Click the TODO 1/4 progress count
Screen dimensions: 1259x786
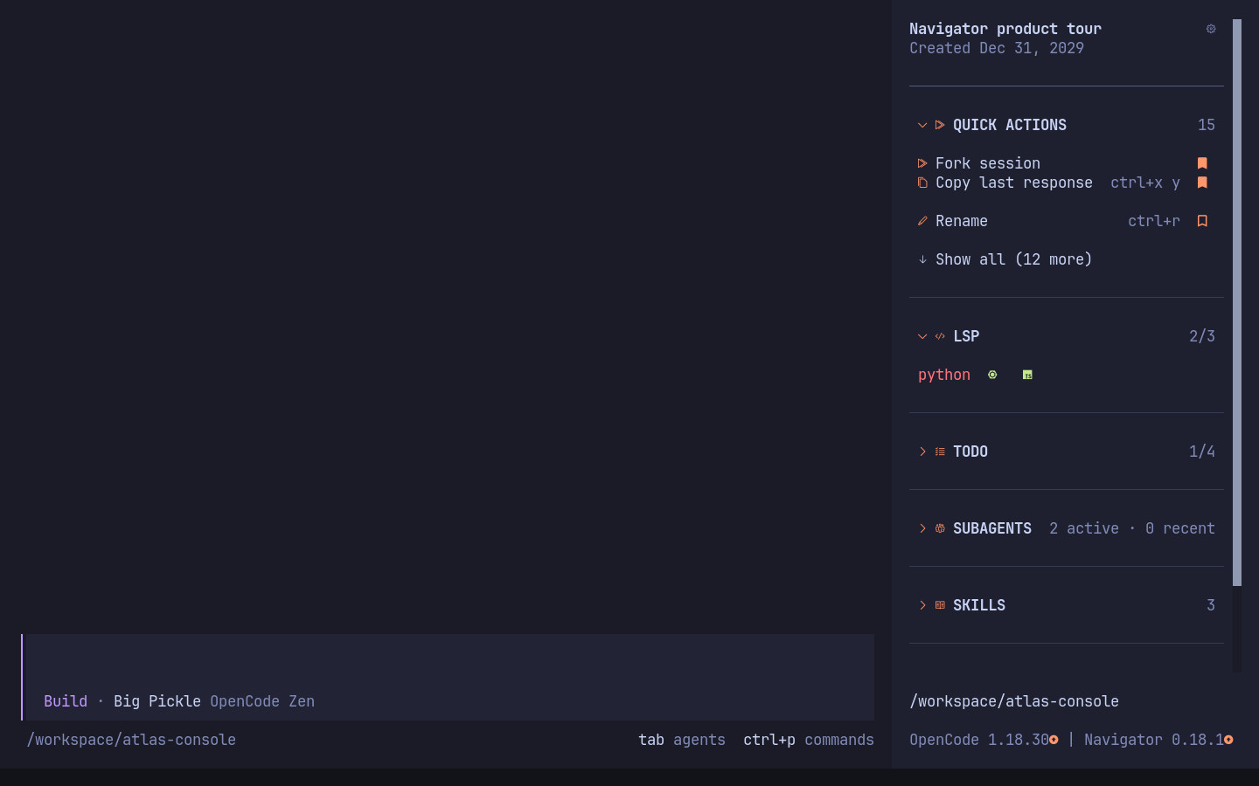pyautogui.click(x=1202, y=452)
